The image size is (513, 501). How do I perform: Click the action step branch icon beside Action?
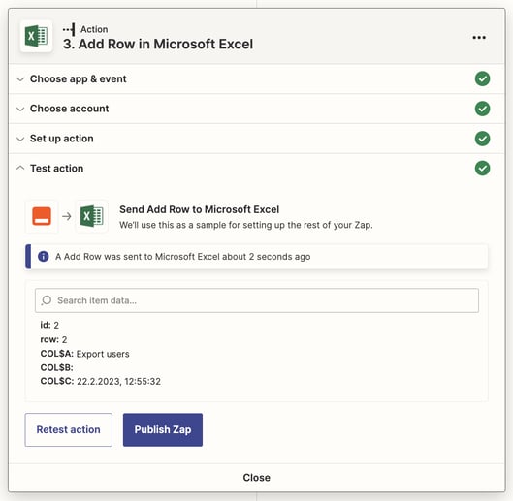click(x=69, y=29)
